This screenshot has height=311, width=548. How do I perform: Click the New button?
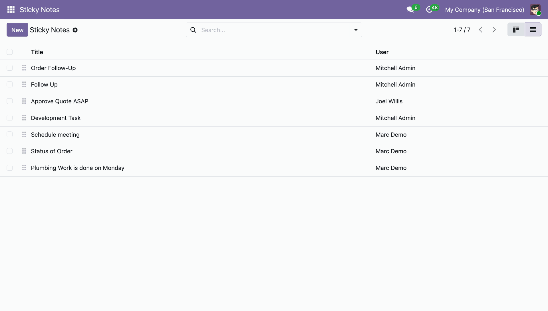[17, 30]
